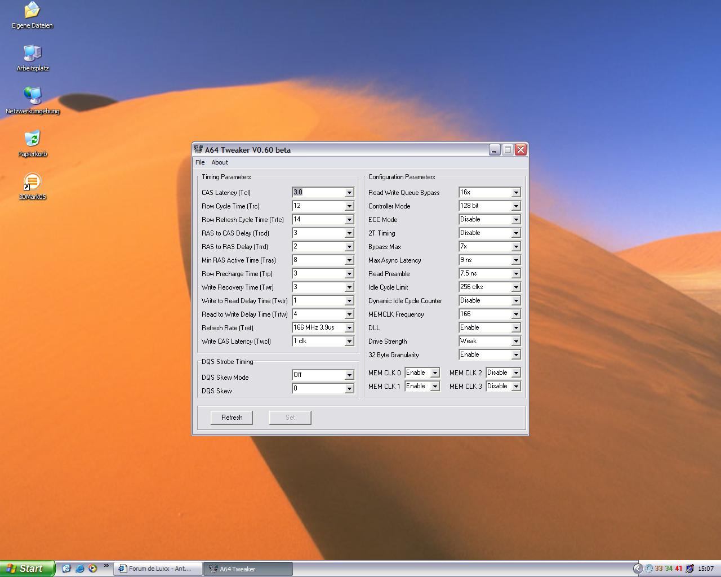The height and width of the screenshot is (577, 721).
Task: Click the taskbar clock showing 15:07
Action: pos(706,569)
